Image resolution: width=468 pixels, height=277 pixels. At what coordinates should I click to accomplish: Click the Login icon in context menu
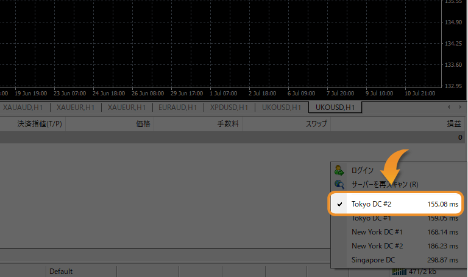[339, 171]
